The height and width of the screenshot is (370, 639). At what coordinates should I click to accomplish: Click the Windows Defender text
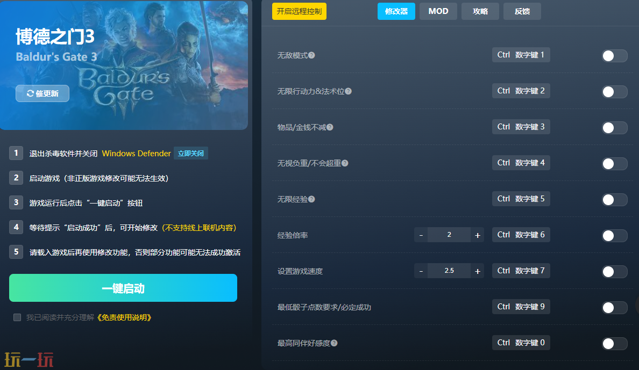136,154
